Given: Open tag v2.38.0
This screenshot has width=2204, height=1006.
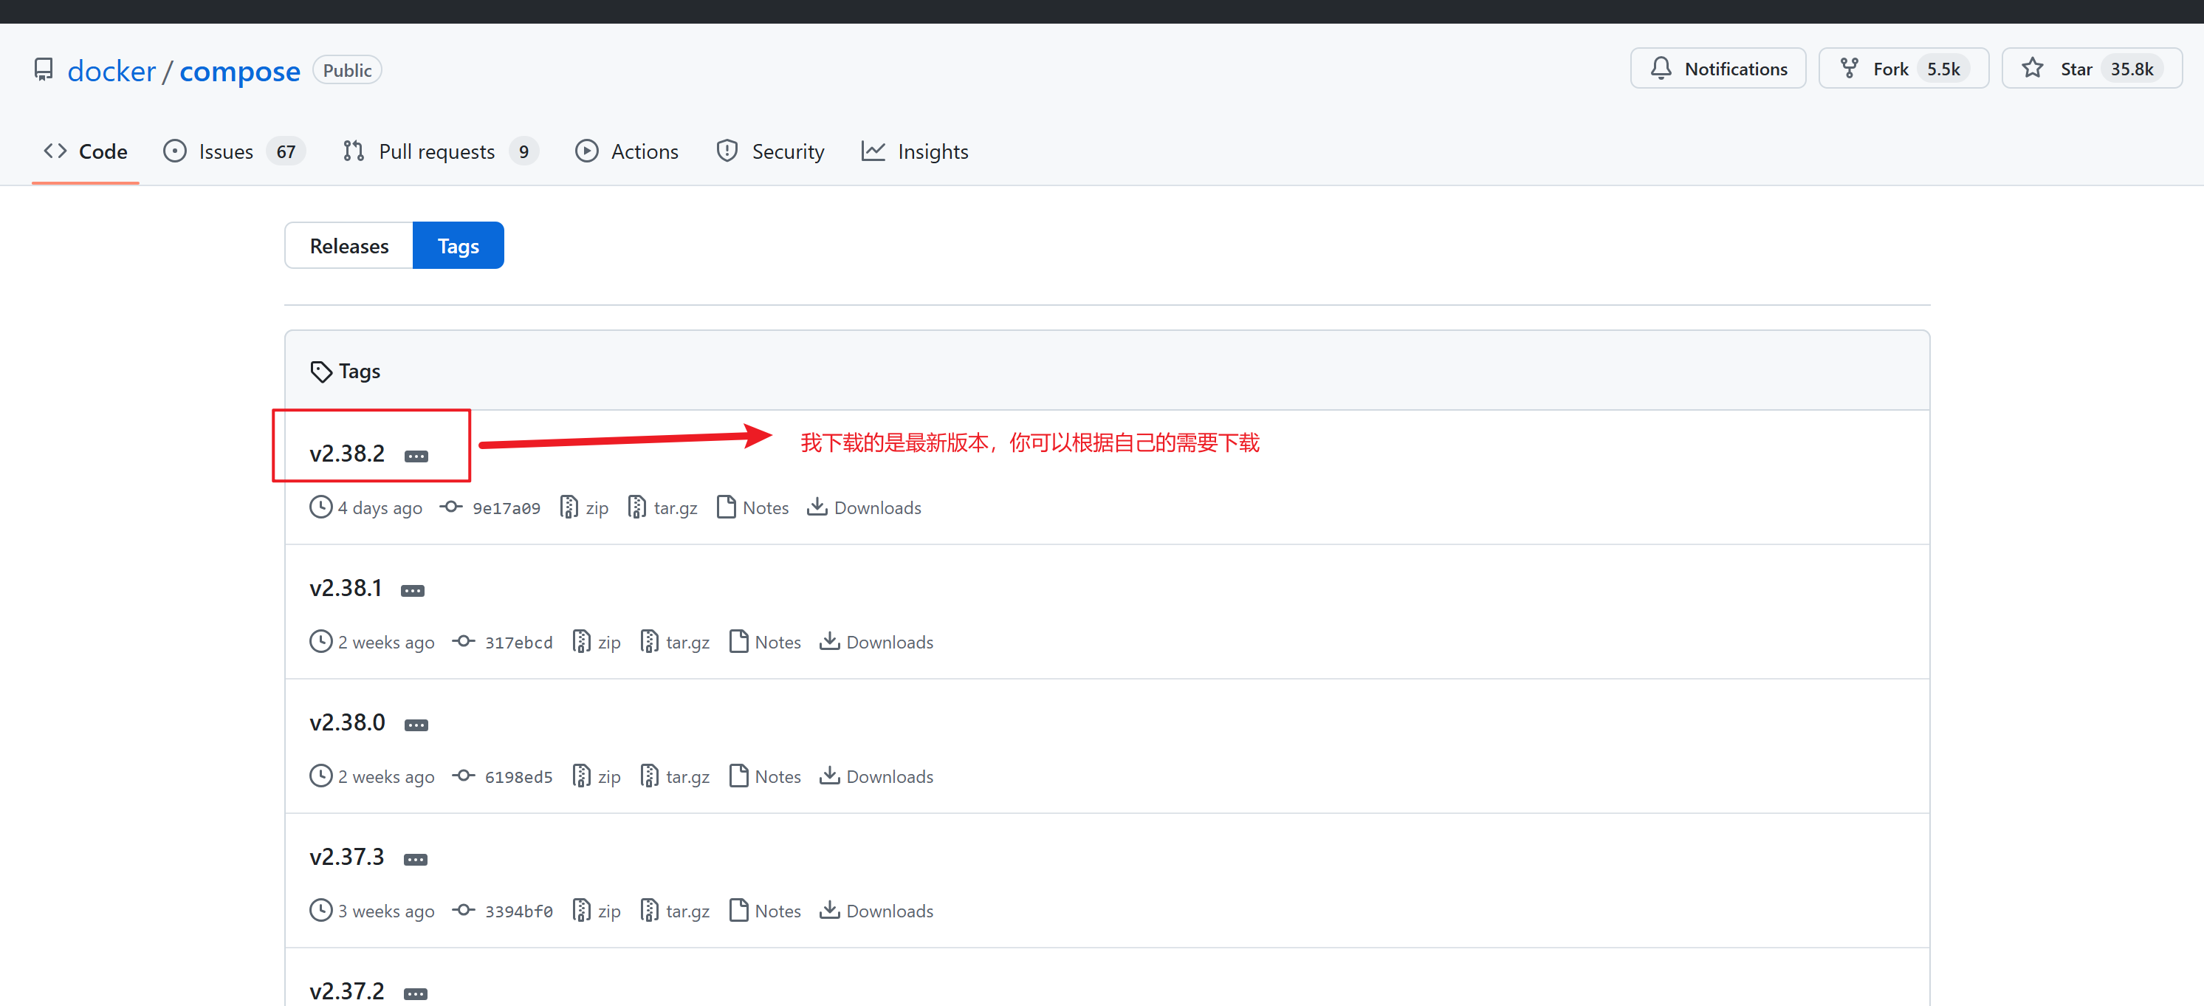Looking at the screenshot, I should coord(346,722).
